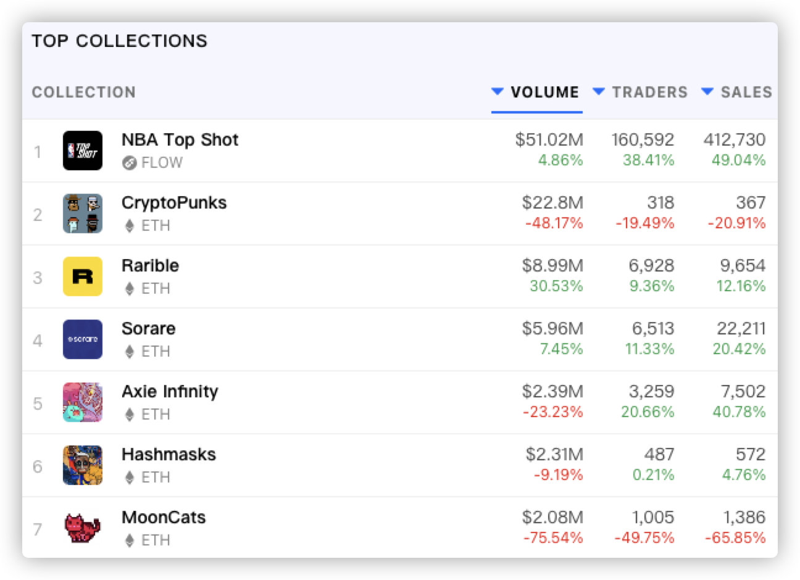Image resolution: width=800 pixels, height=580 pixels.
Task: Select the TRADERS column header
Action: tap(649, 93)
